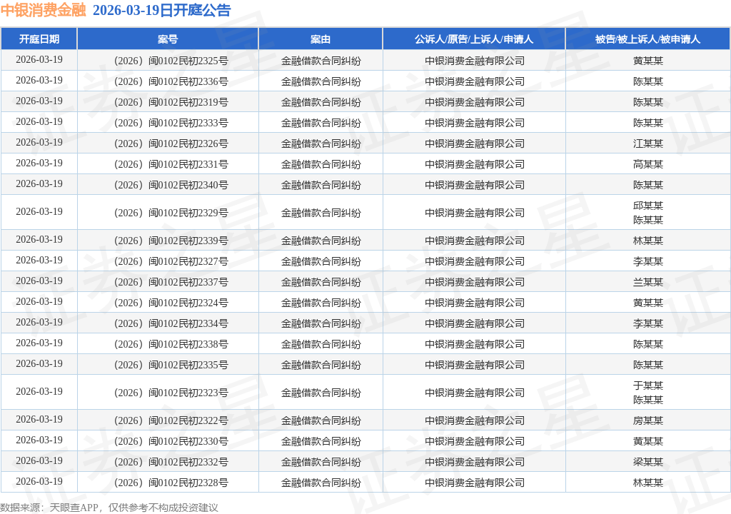Image resolution: width=731 pixels, height=514 pixels.
Task: Click the 公诉人/原告/上诉人/申请人 column header
Action: point(474,39)
